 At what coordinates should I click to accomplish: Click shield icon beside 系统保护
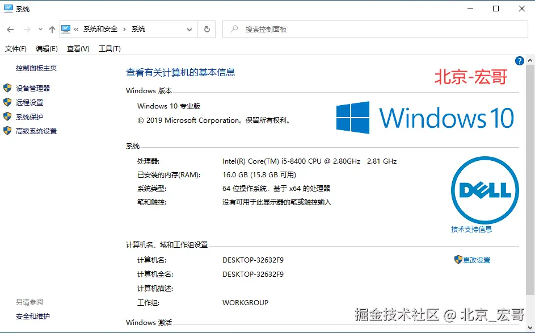coord(7,116)
